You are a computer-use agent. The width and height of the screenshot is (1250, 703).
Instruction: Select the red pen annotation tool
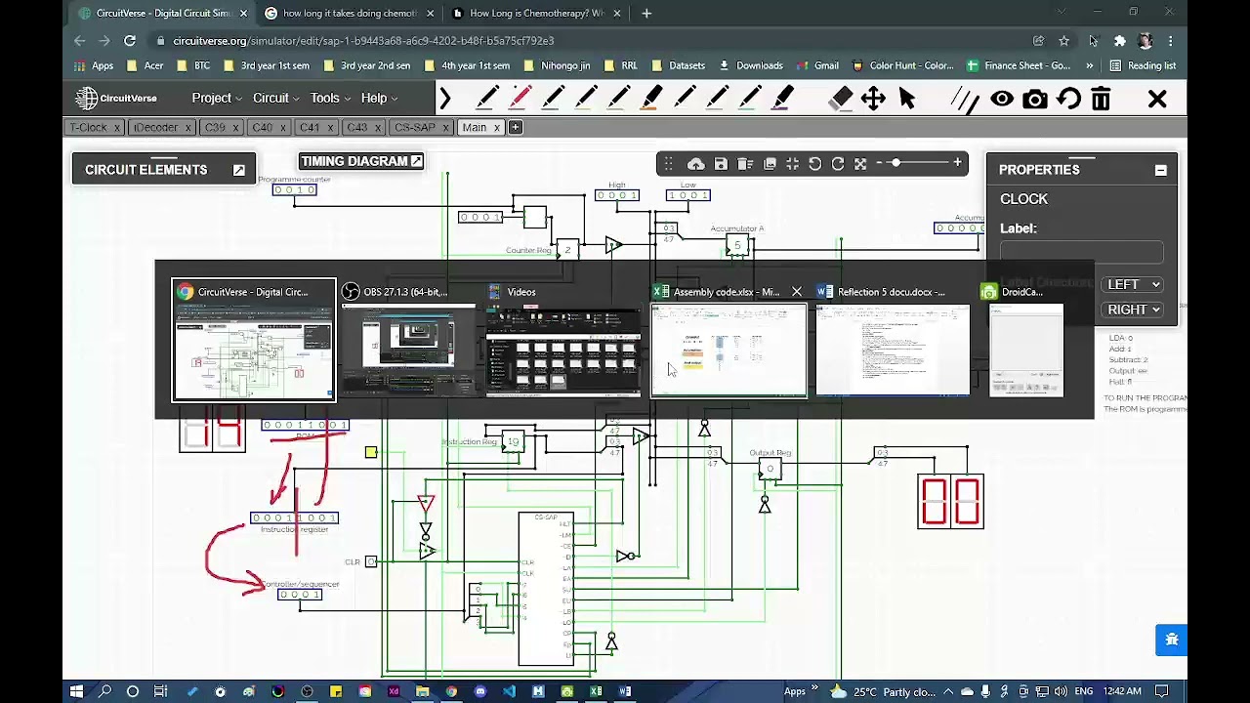(x=521, y=98)
